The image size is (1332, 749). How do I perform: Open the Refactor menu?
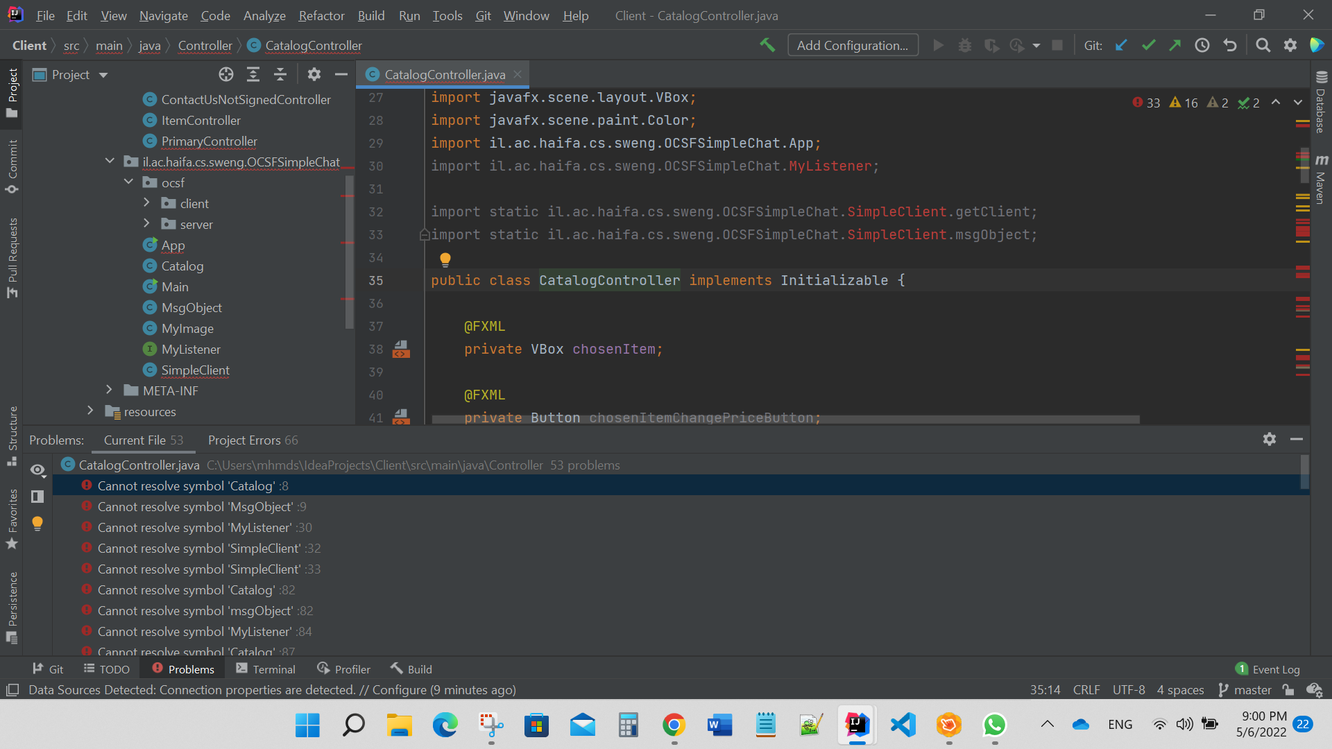click(x=321, y=15)
